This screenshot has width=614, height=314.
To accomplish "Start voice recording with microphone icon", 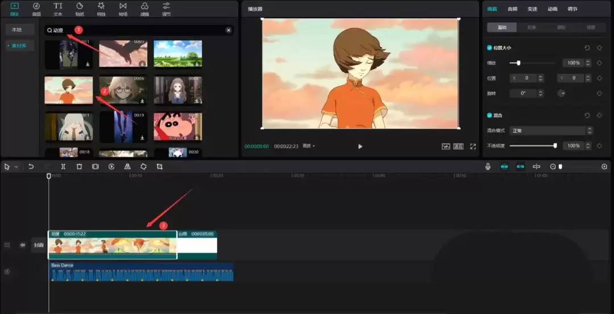I will (x=488, y=166).
